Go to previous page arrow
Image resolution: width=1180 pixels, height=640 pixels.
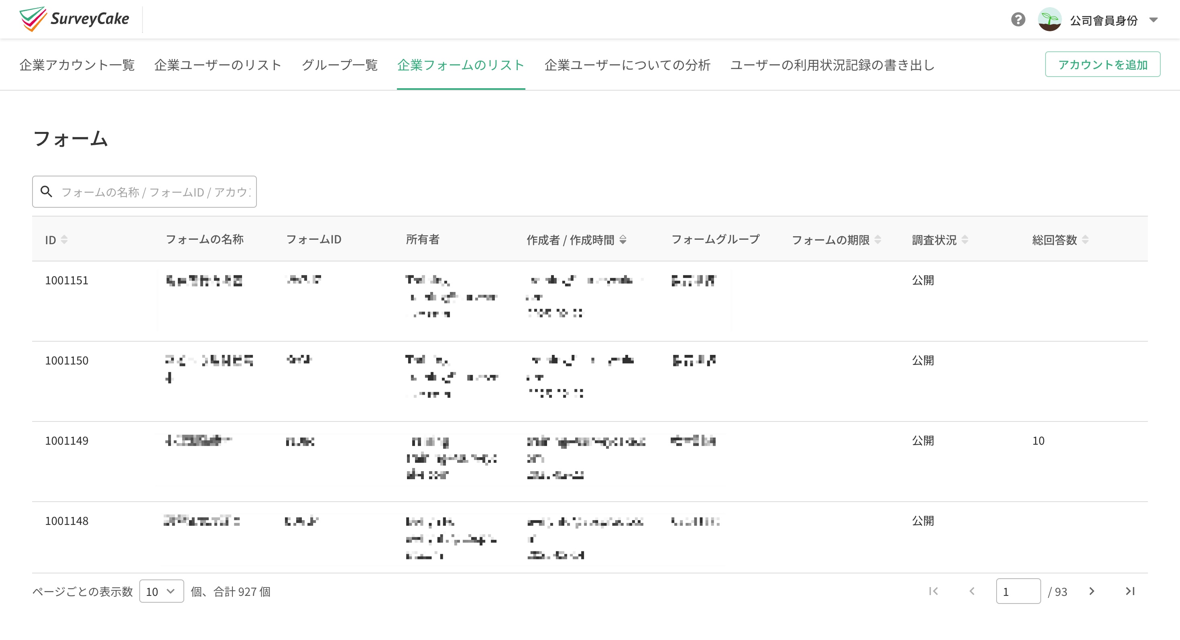[x=972, y=591]
